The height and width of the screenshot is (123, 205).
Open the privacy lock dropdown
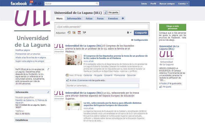[x=129, y=33]
